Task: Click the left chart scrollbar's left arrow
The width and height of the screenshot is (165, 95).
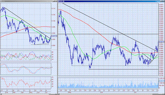Action: tap(1, 94)
